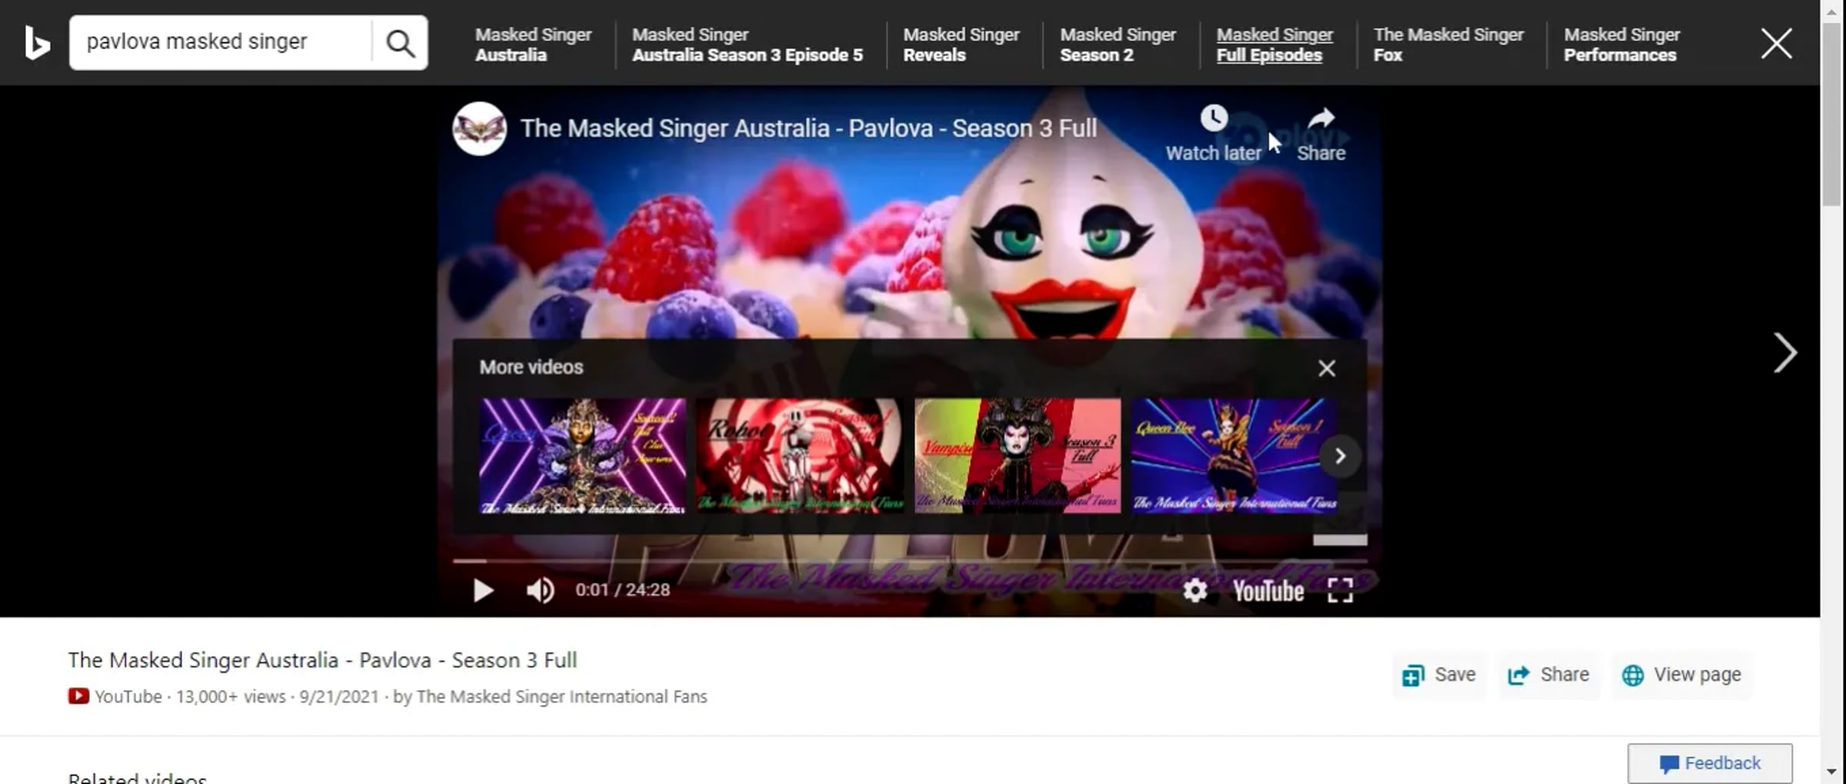
Task: Save the video to collections
Action: pyautogui.click(x=1439, y=675)
